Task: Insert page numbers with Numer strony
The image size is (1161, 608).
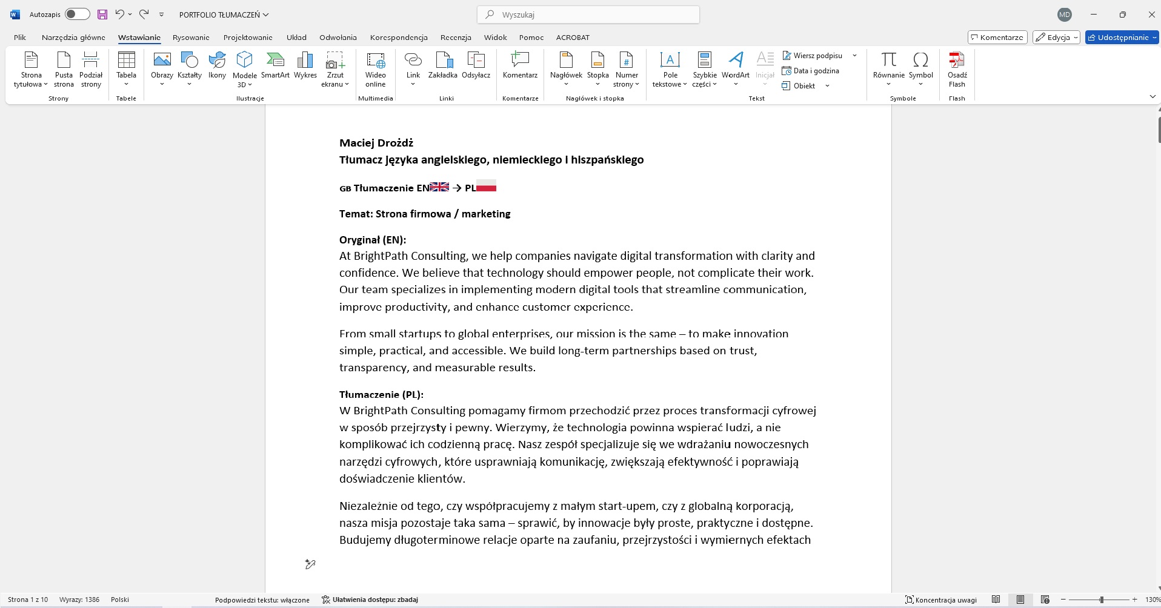Action: 627,70
